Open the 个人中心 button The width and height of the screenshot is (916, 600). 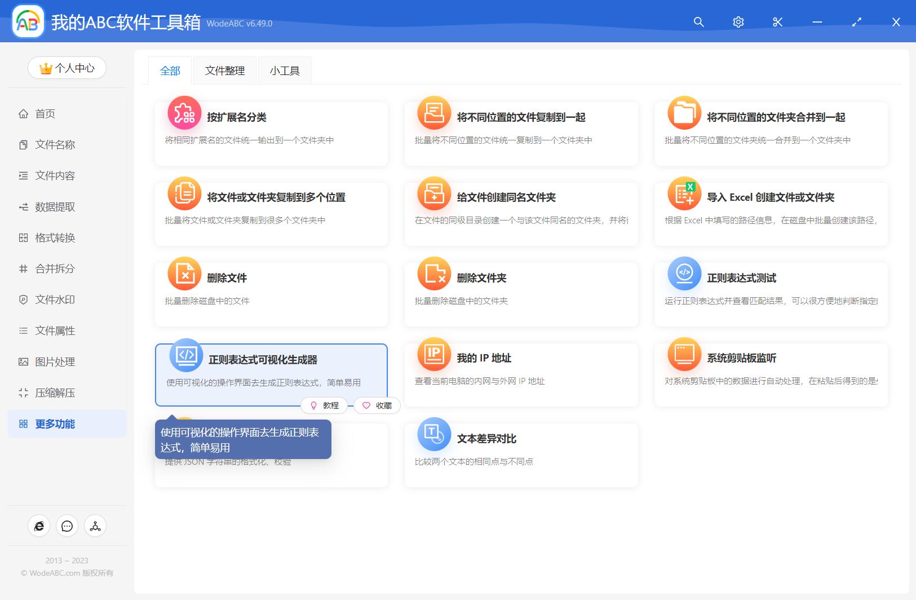67,68
